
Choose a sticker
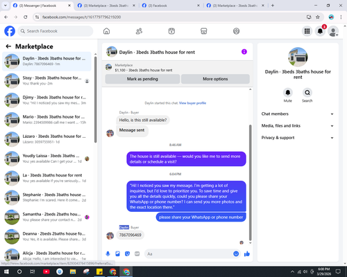127,254
